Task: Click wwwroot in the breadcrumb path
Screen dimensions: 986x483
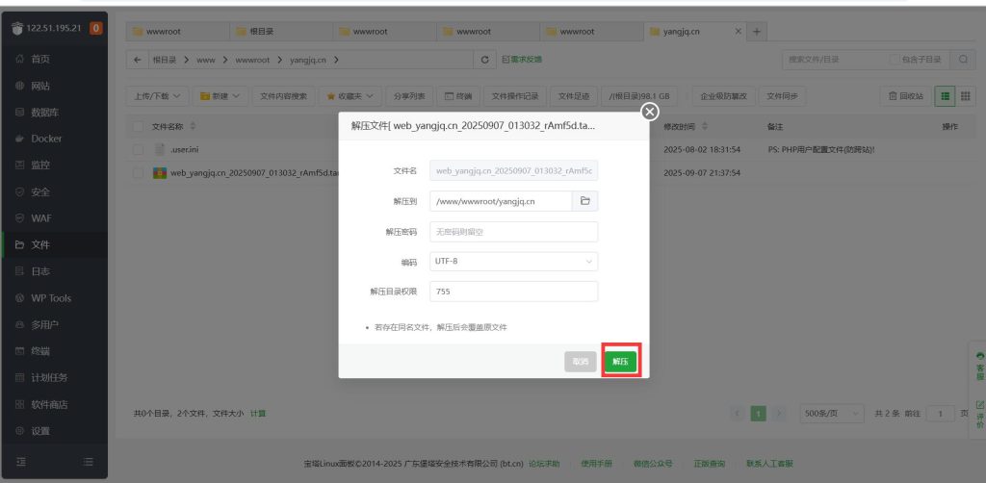Action: pos(252,60)
